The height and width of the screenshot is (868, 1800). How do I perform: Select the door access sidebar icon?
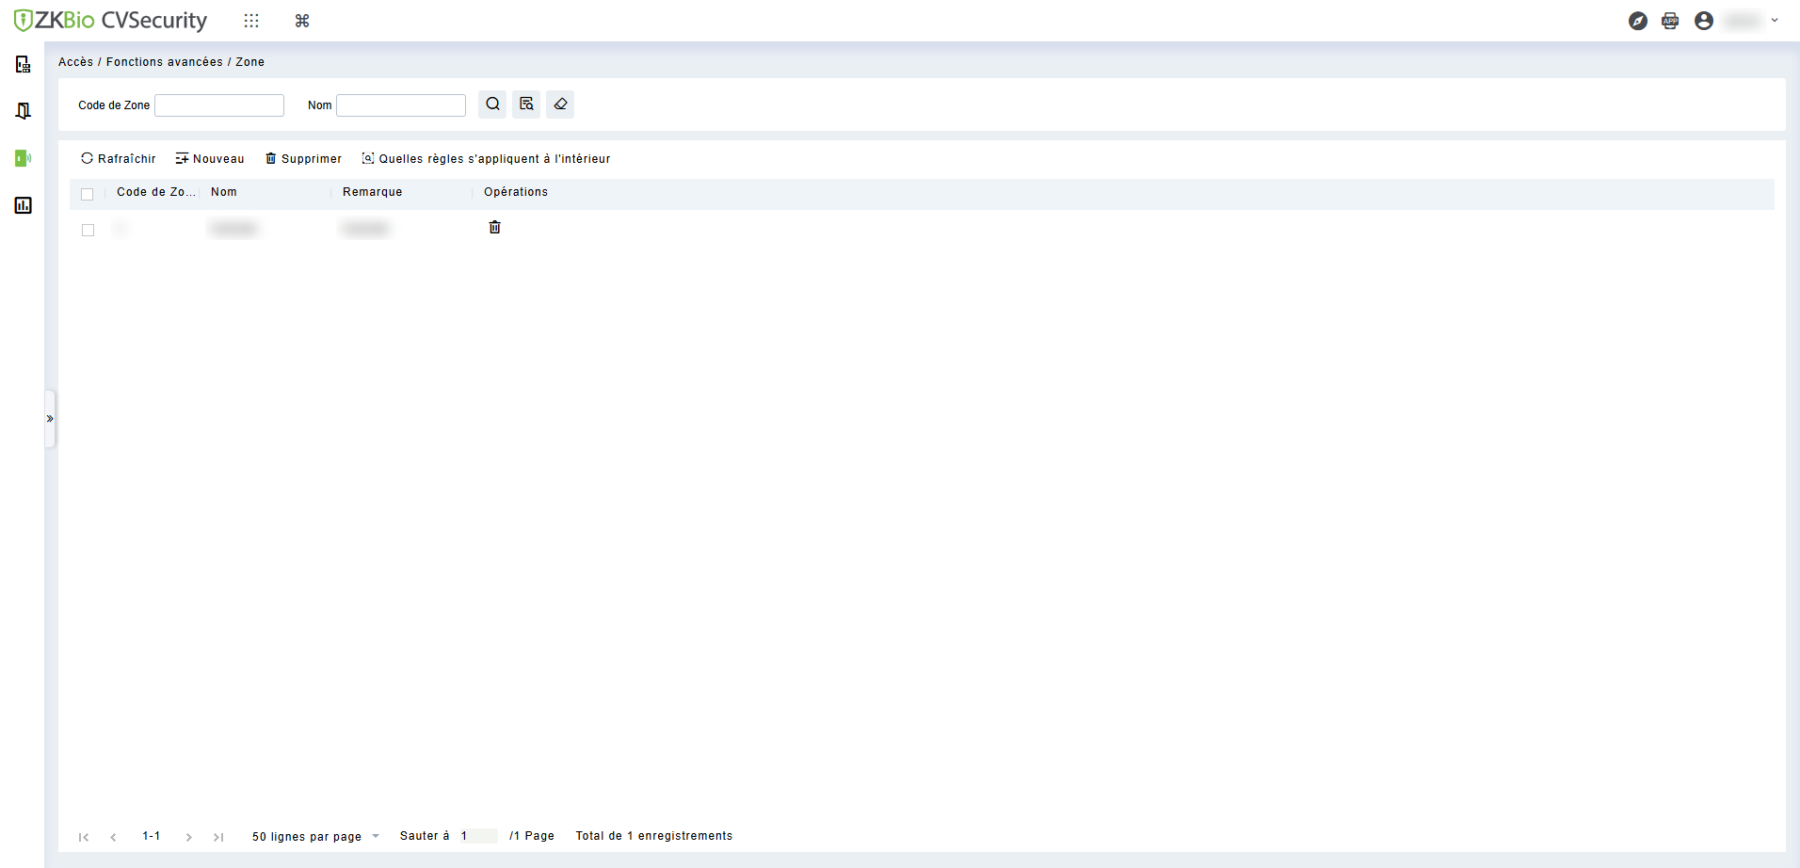coord(23,111)
